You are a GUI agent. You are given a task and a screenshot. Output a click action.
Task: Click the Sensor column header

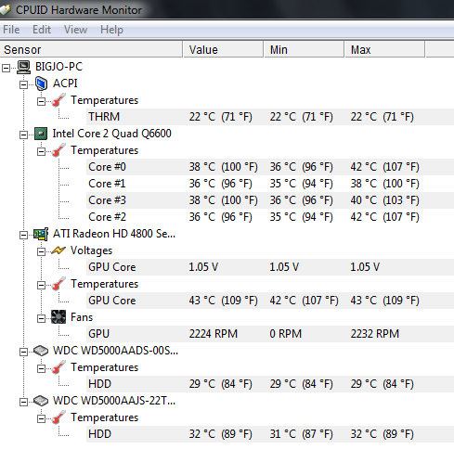[91, 49]
